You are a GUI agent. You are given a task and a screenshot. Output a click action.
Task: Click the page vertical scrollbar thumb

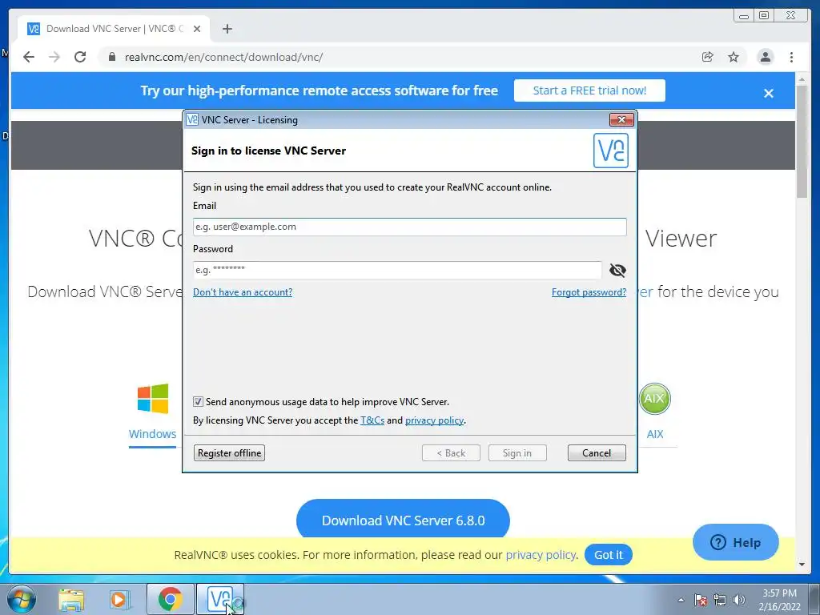[802, 141]
